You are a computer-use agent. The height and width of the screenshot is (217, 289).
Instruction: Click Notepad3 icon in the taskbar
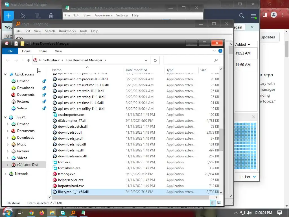83,213
